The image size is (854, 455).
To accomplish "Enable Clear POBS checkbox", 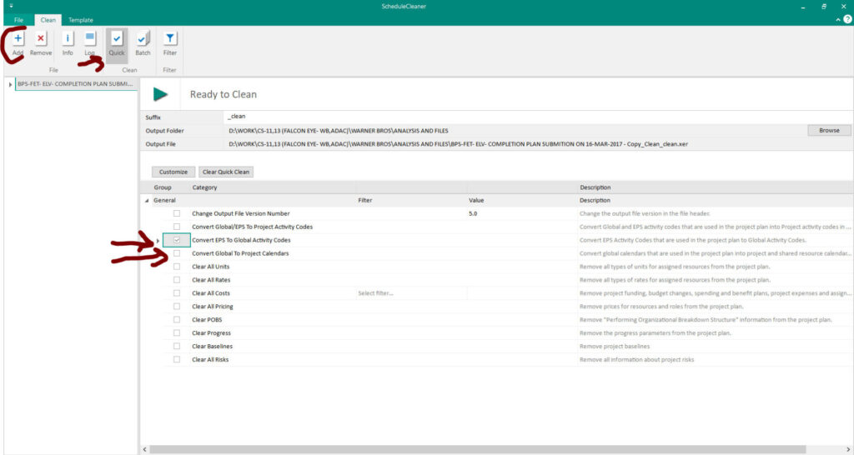I will pos(177,320).
